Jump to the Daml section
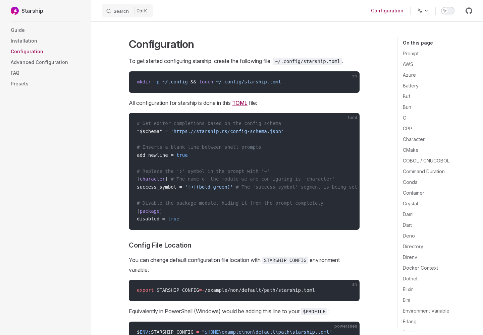 [408, 214]
